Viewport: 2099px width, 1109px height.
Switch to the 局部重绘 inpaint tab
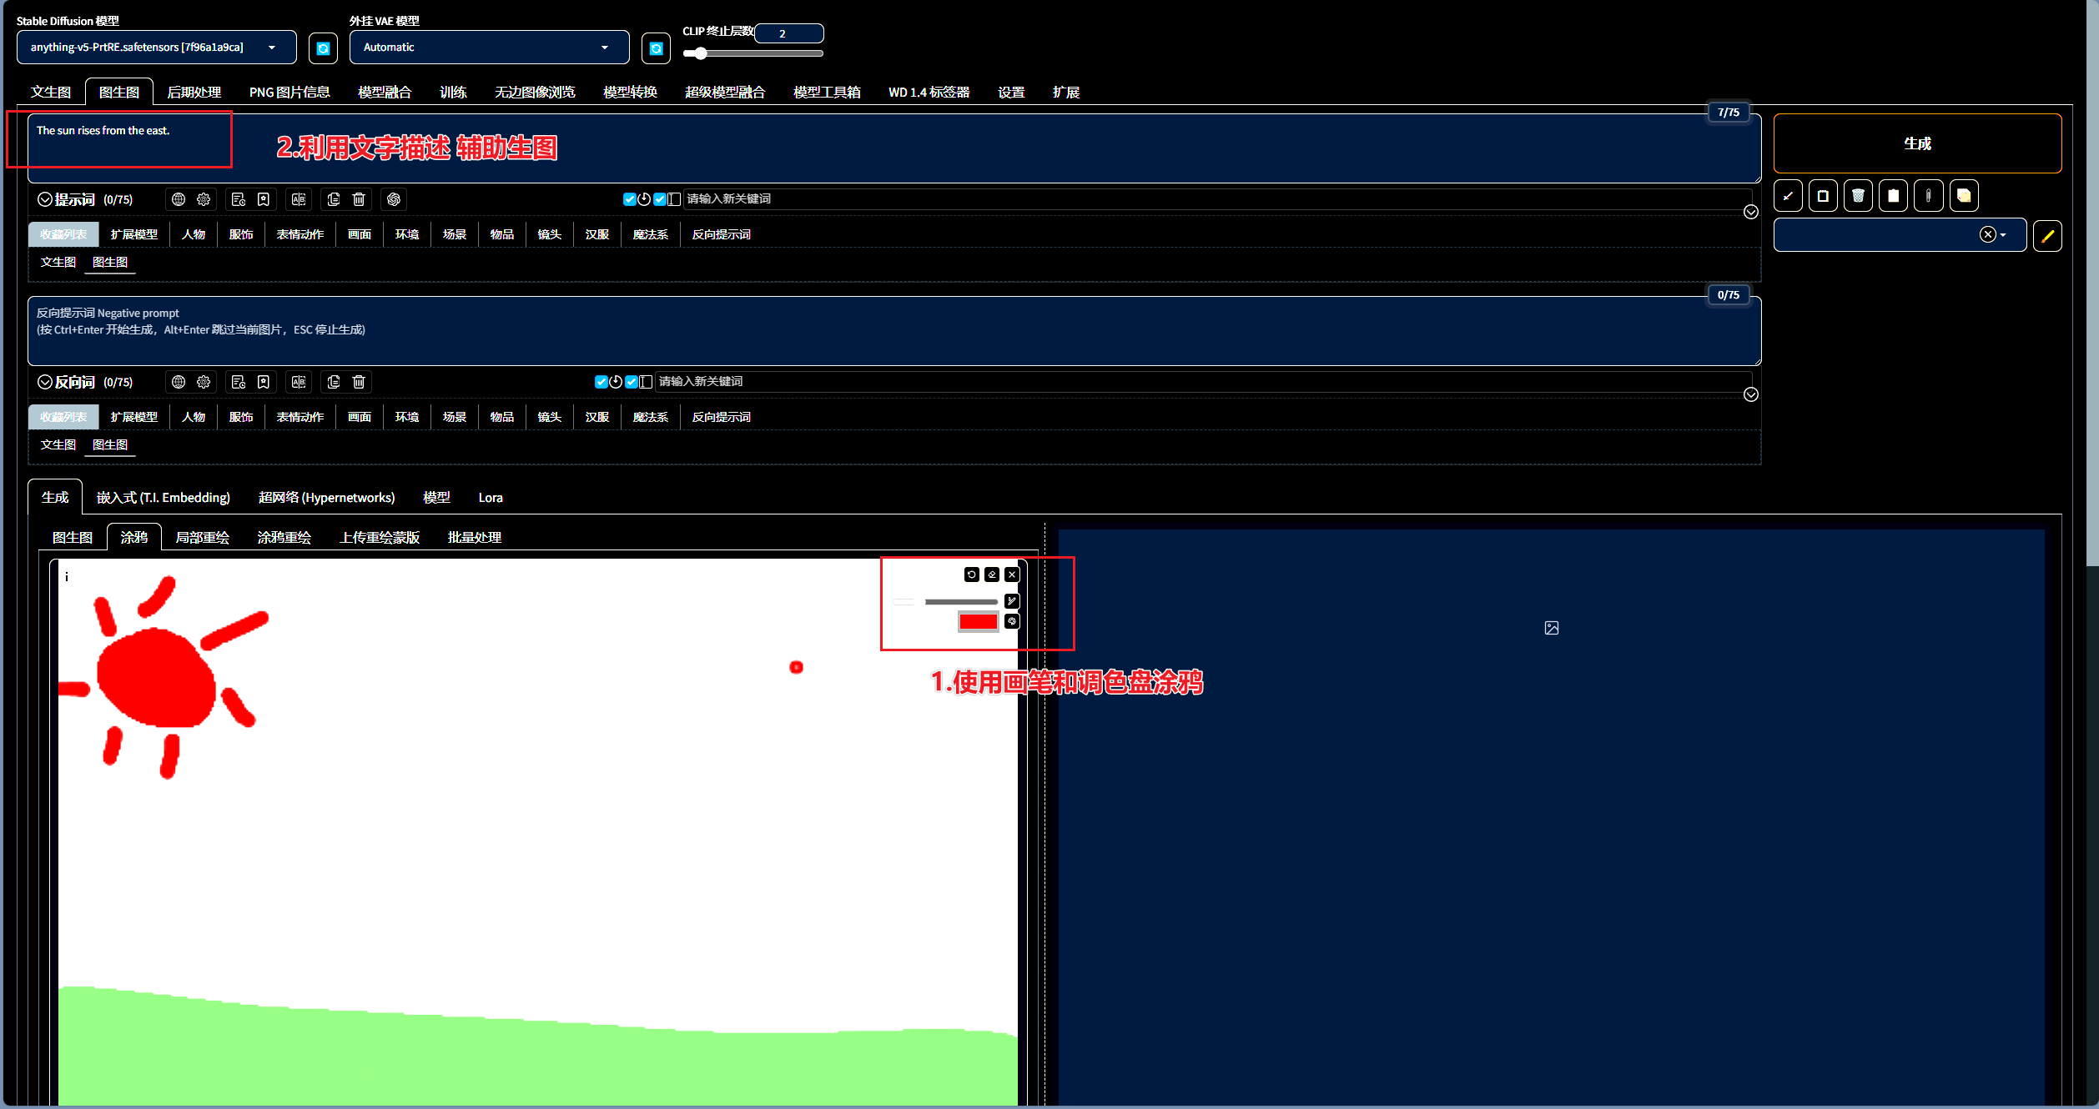[202, 538]
